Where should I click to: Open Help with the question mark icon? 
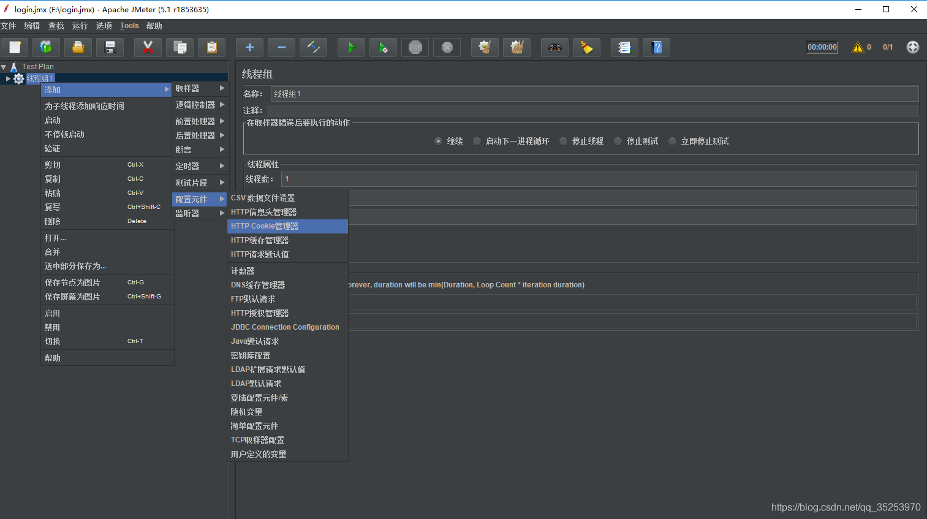[656, 47]
